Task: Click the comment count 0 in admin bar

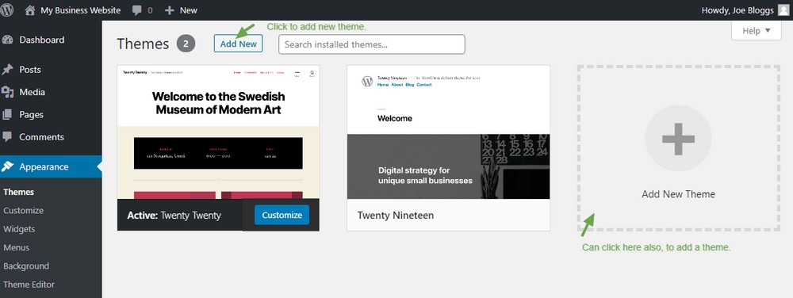Action: 150,10
